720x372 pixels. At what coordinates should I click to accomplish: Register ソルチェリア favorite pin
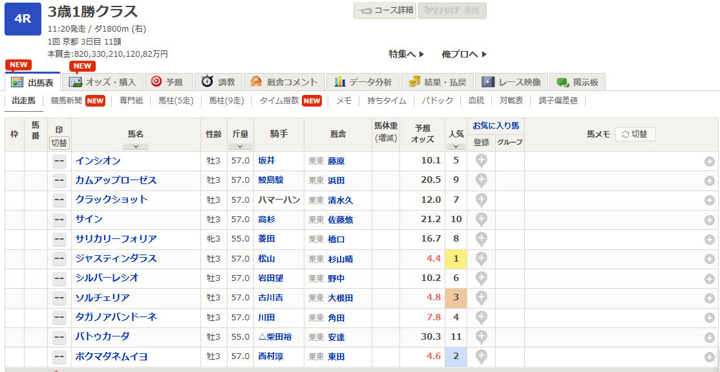tap(481, 298)
